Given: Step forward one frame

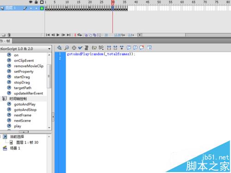Looking at the screenshot, I should [x=63, y=35].
